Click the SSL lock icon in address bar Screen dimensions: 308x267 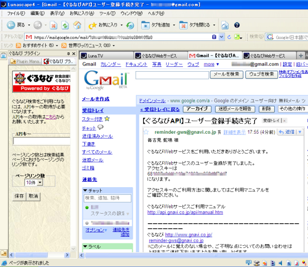pyautogui.click(x=214, y=37)
